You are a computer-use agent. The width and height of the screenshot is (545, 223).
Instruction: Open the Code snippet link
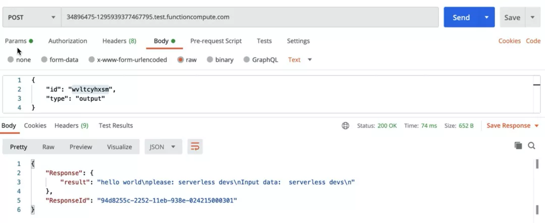[x=533, y=41]
